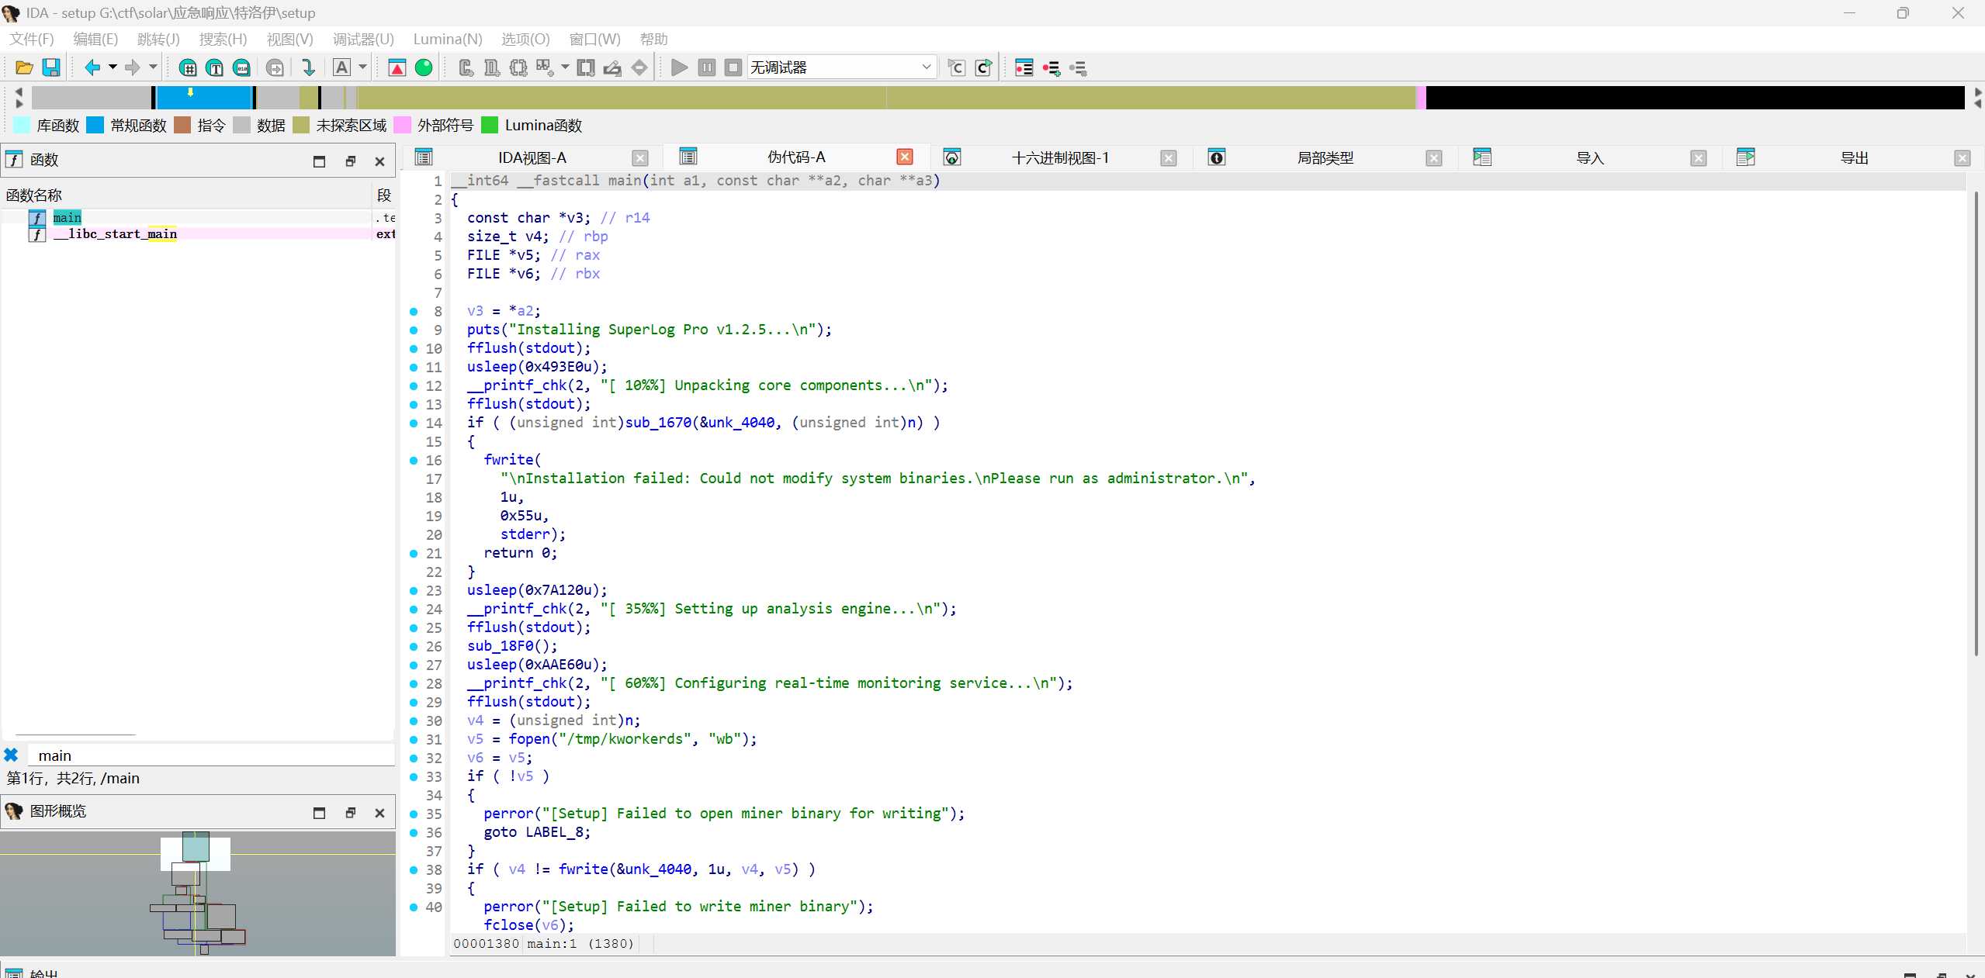
Task: Expand the dropdown arrow next to 'A' icon
Action: (x=362, y=67)
